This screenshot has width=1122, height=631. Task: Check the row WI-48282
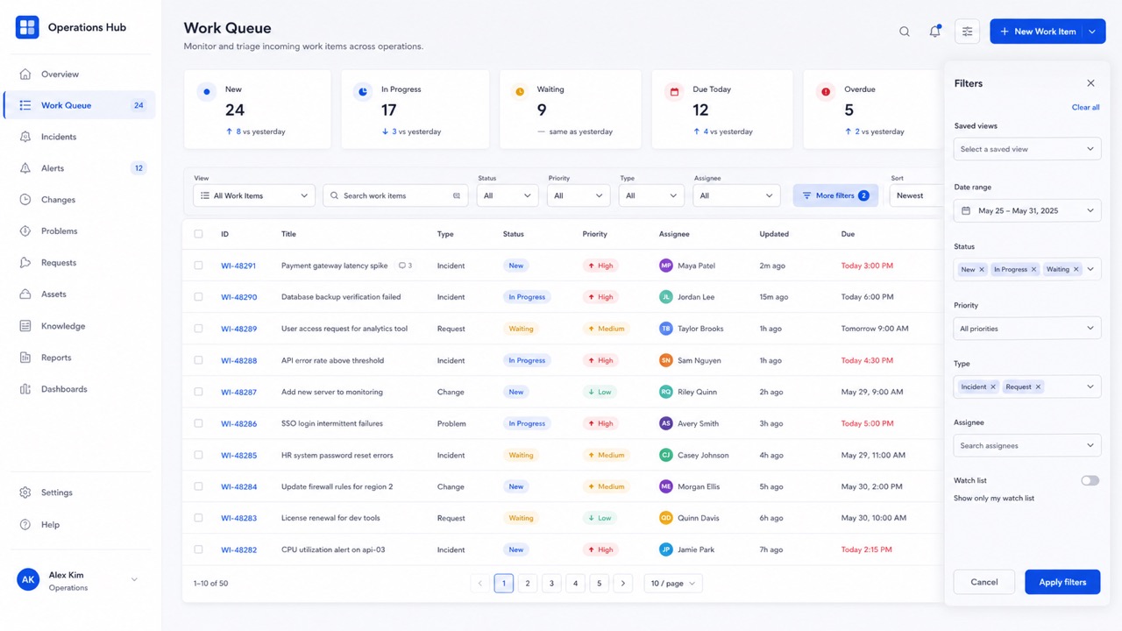tap(198, 549)
